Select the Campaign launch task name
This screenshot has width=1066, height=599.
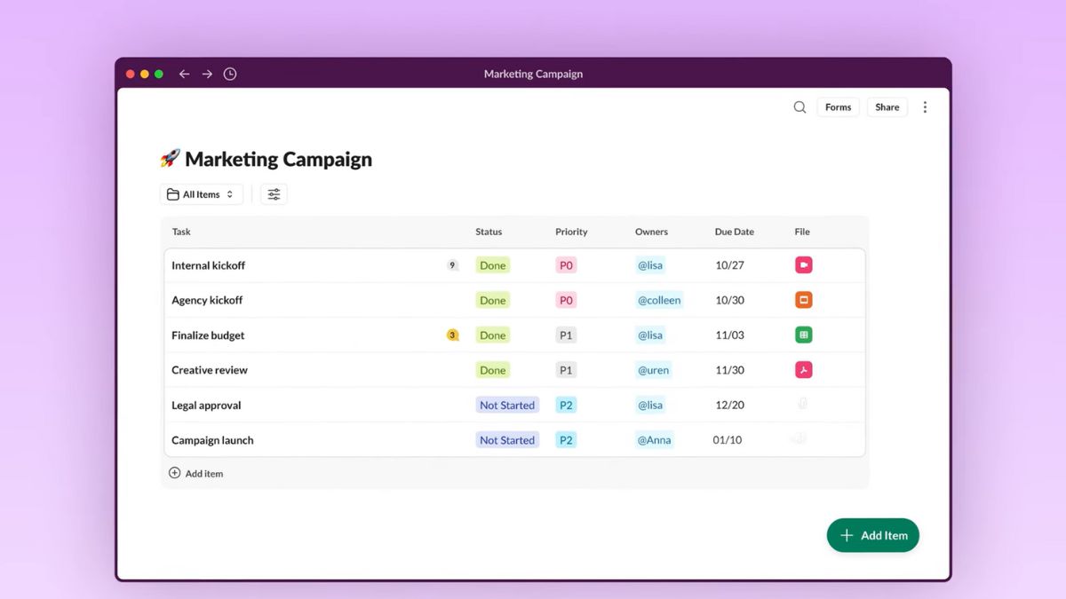[x=212, y=439]
